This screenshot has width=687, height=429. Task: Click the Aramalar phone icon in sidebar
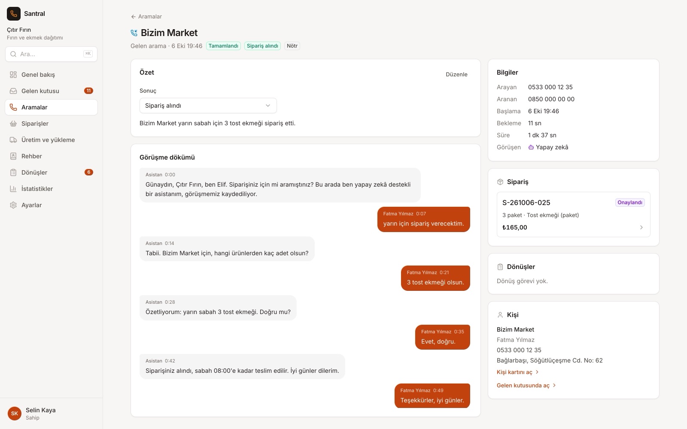coord(13,107)
